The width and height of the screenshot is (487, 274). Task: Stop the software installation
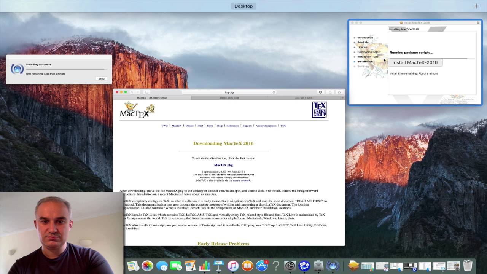(102, 79)
